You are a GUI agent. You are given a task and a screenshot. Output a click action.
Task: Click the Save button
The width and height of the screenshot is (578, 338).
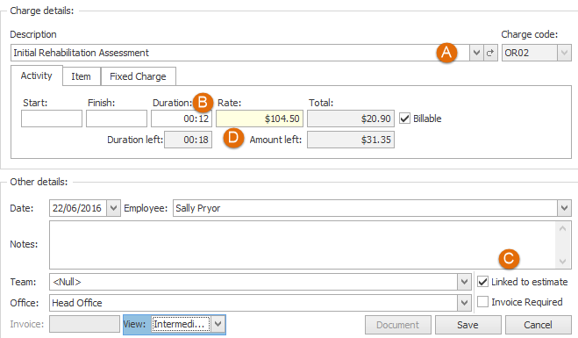467,325
